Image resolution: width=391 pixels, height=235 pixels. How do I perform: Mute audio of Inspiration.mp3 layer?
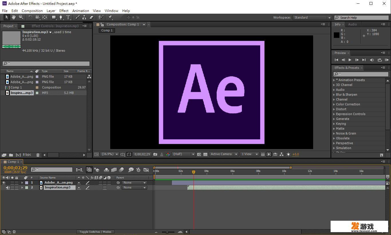[x=8, y=188]
